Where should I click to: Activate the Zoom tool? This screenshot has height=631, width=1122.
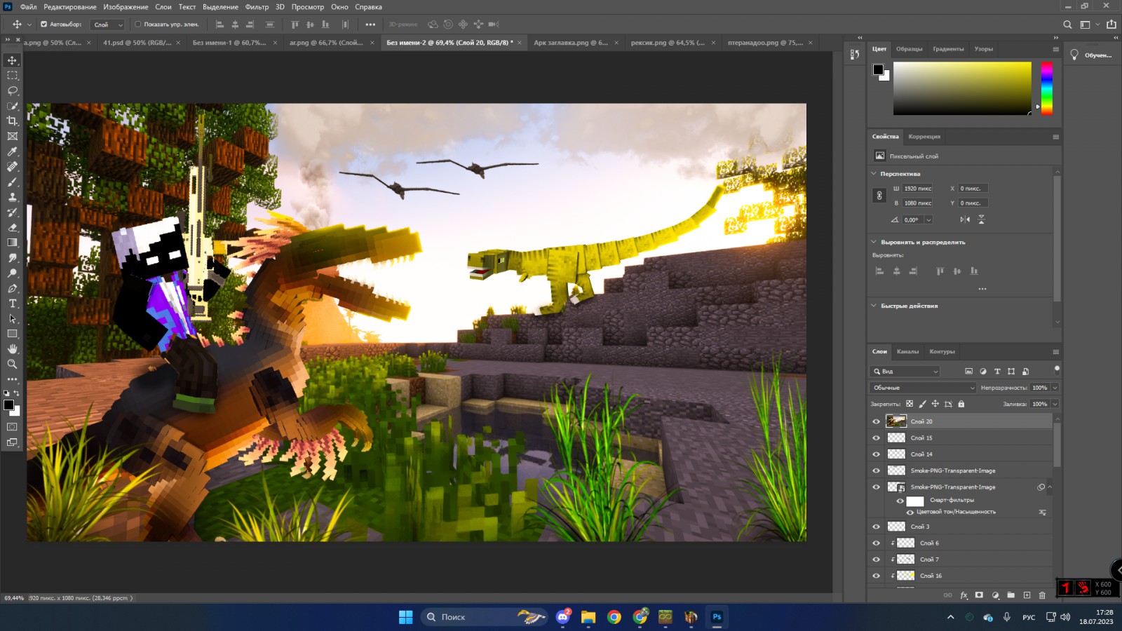tap(12, 364)
